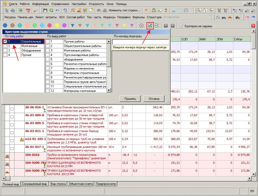Click the Принять button

click(130, 99)
